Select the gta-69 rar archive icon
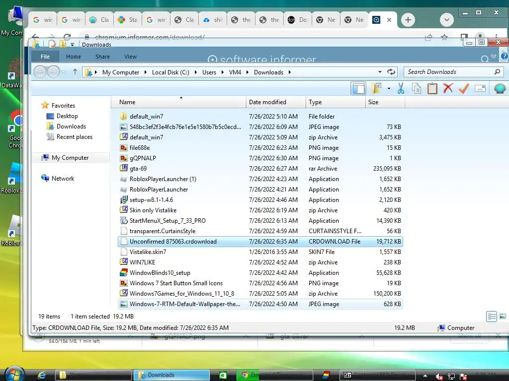Viewport: 509px width, 381px height. pos(123,168)
